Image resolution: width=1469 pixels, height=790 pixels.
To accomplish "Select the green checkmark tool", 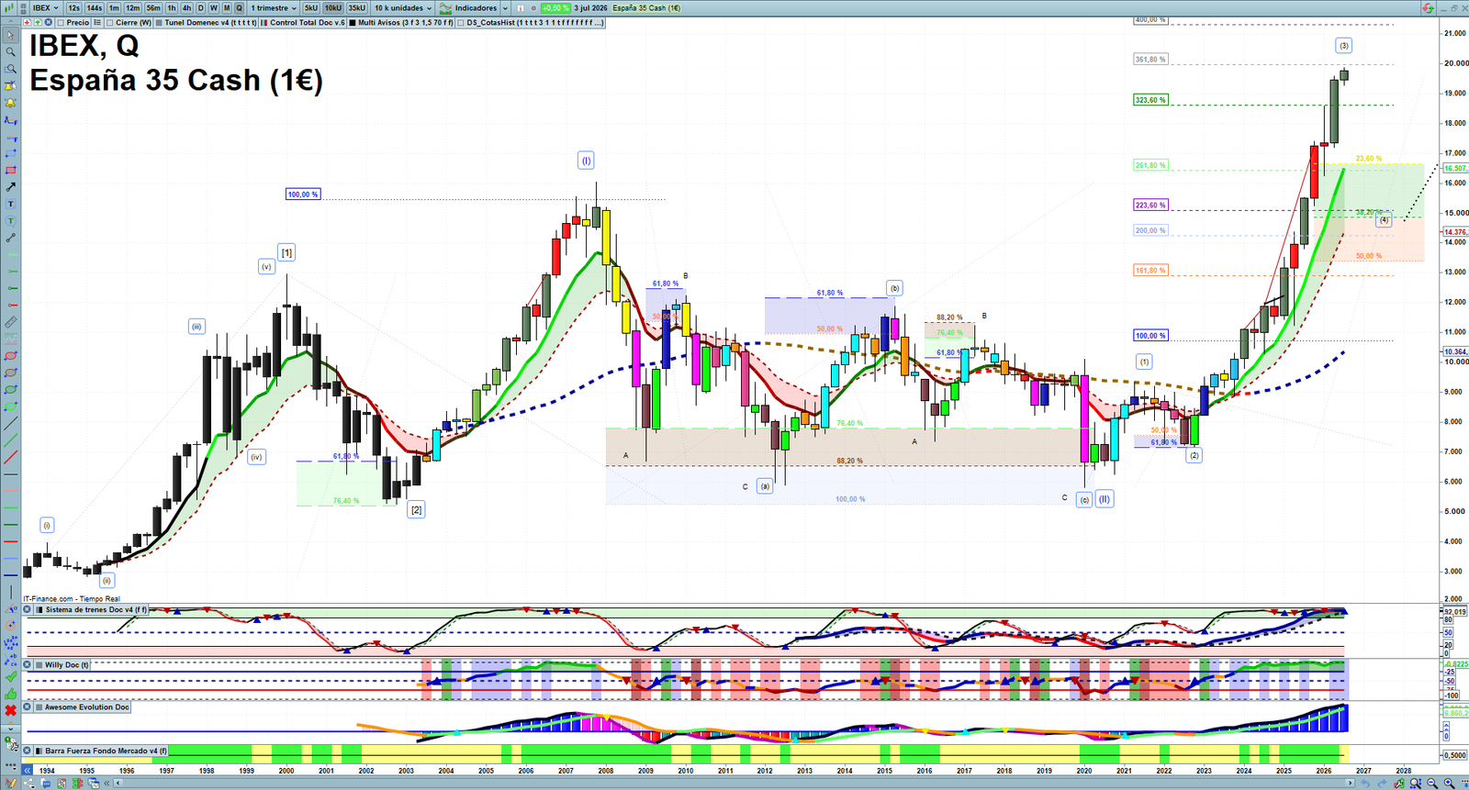I will pos(11,676).
